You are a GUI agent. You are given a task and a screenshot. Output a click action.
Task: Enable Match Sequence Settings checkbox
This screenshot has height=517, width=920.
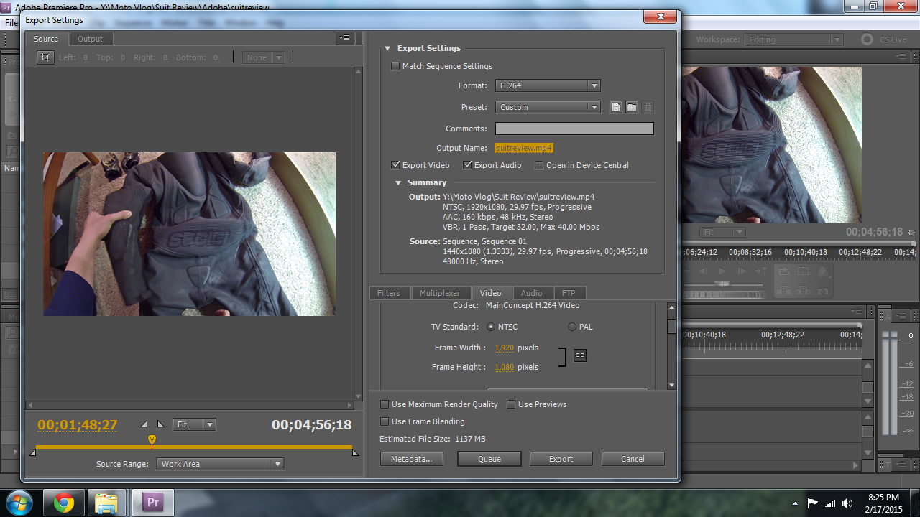click(395, 66)
